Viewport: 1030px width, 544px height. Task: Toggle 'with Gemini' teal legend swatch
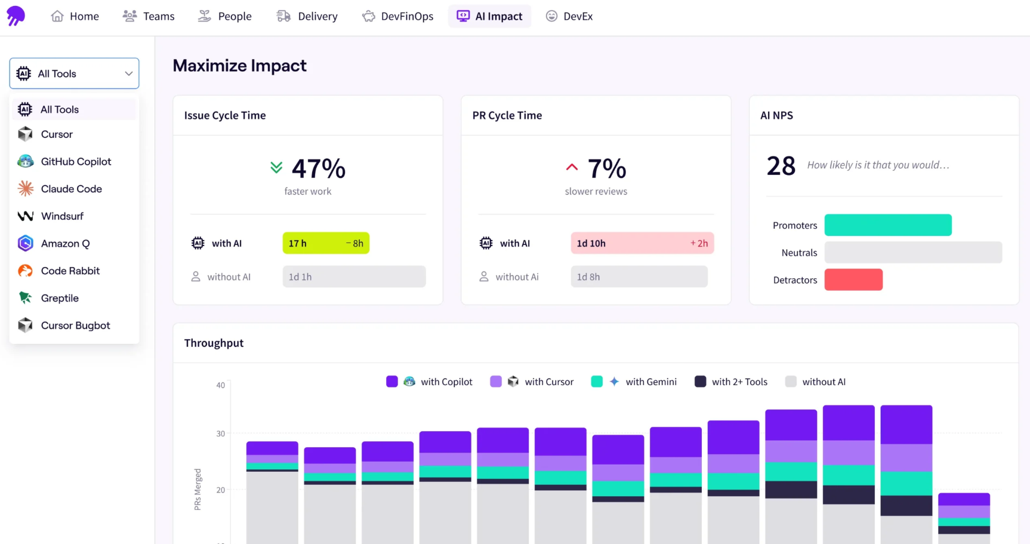597,382
